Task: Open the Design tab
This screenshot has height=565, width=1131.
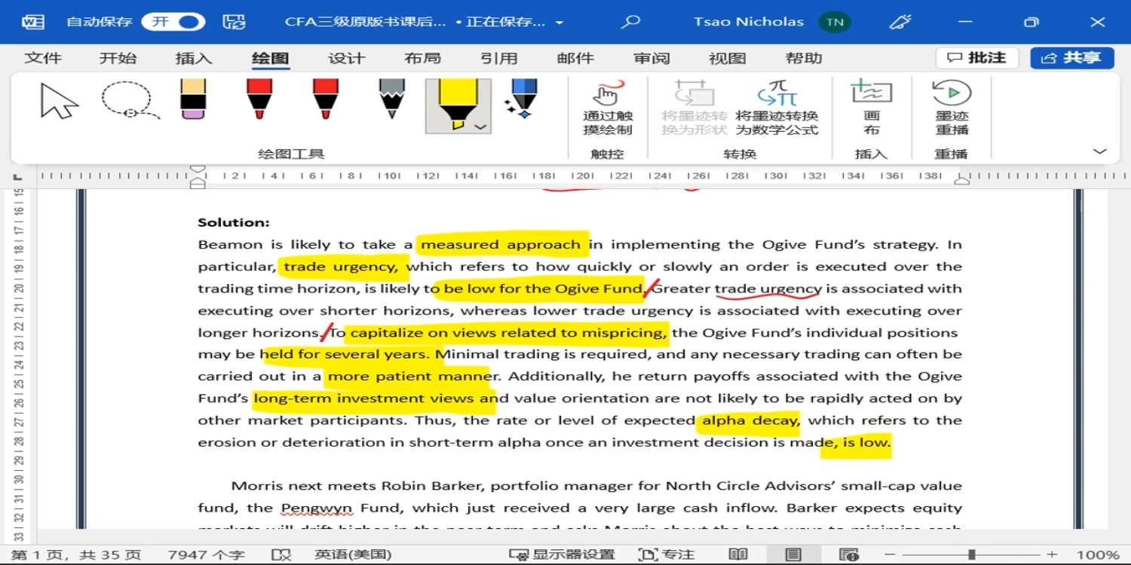Action: (x=346, y=59)
